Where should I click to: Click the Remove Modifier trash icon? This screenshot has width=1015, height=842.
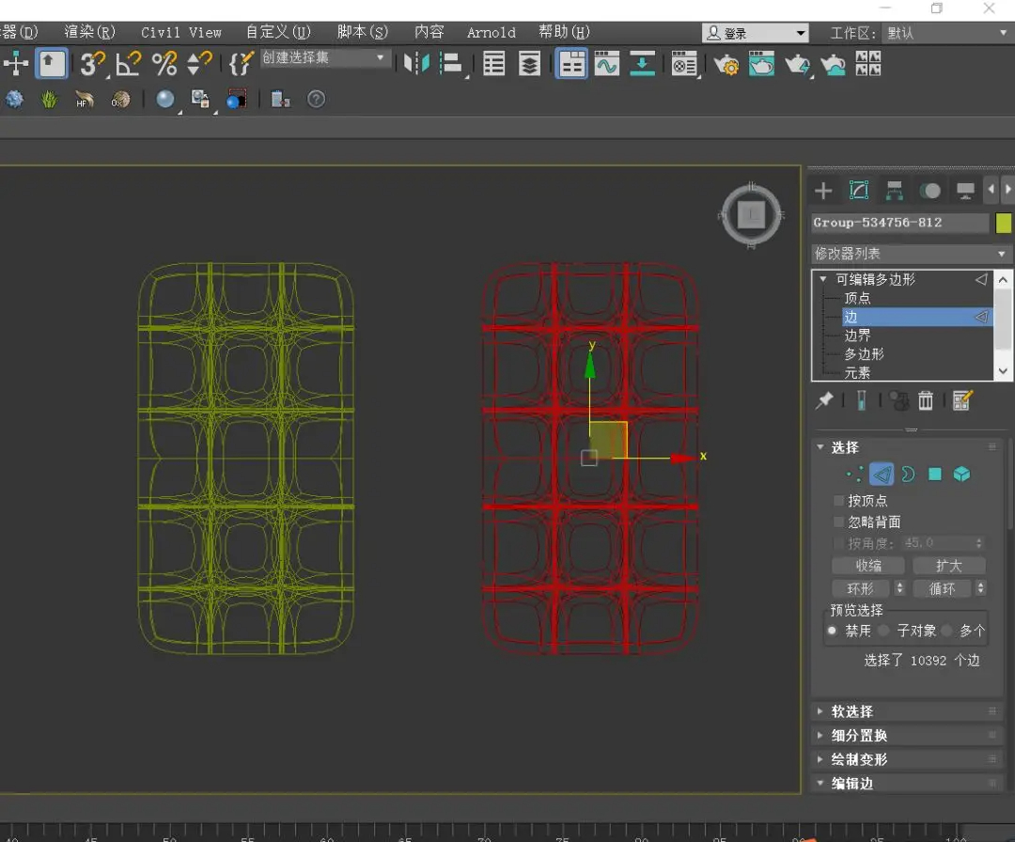coord(926,401)
